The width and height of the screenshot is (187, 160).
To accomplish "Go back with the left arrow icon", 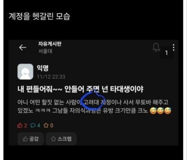I will [x=23, y=48].
